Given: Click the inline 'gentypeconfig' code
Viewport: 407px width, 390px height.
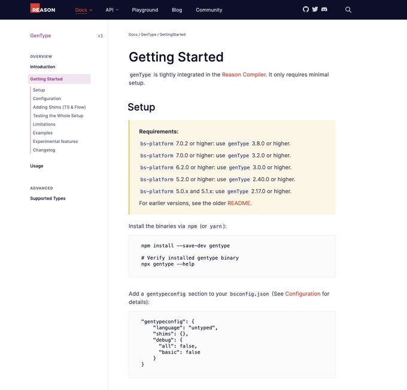Looking at the screenshot, I should 166,294.
